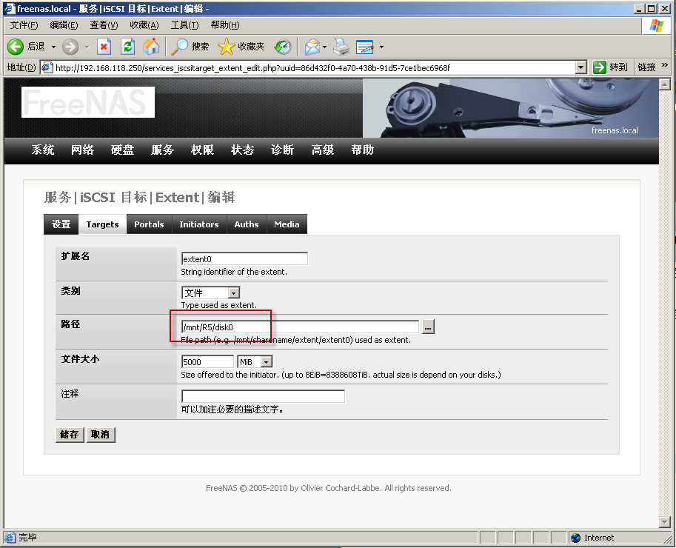This screenshot has height=548, width=676.
Task: Click the page scrollbar down arrow
Action: pos(664,522)
